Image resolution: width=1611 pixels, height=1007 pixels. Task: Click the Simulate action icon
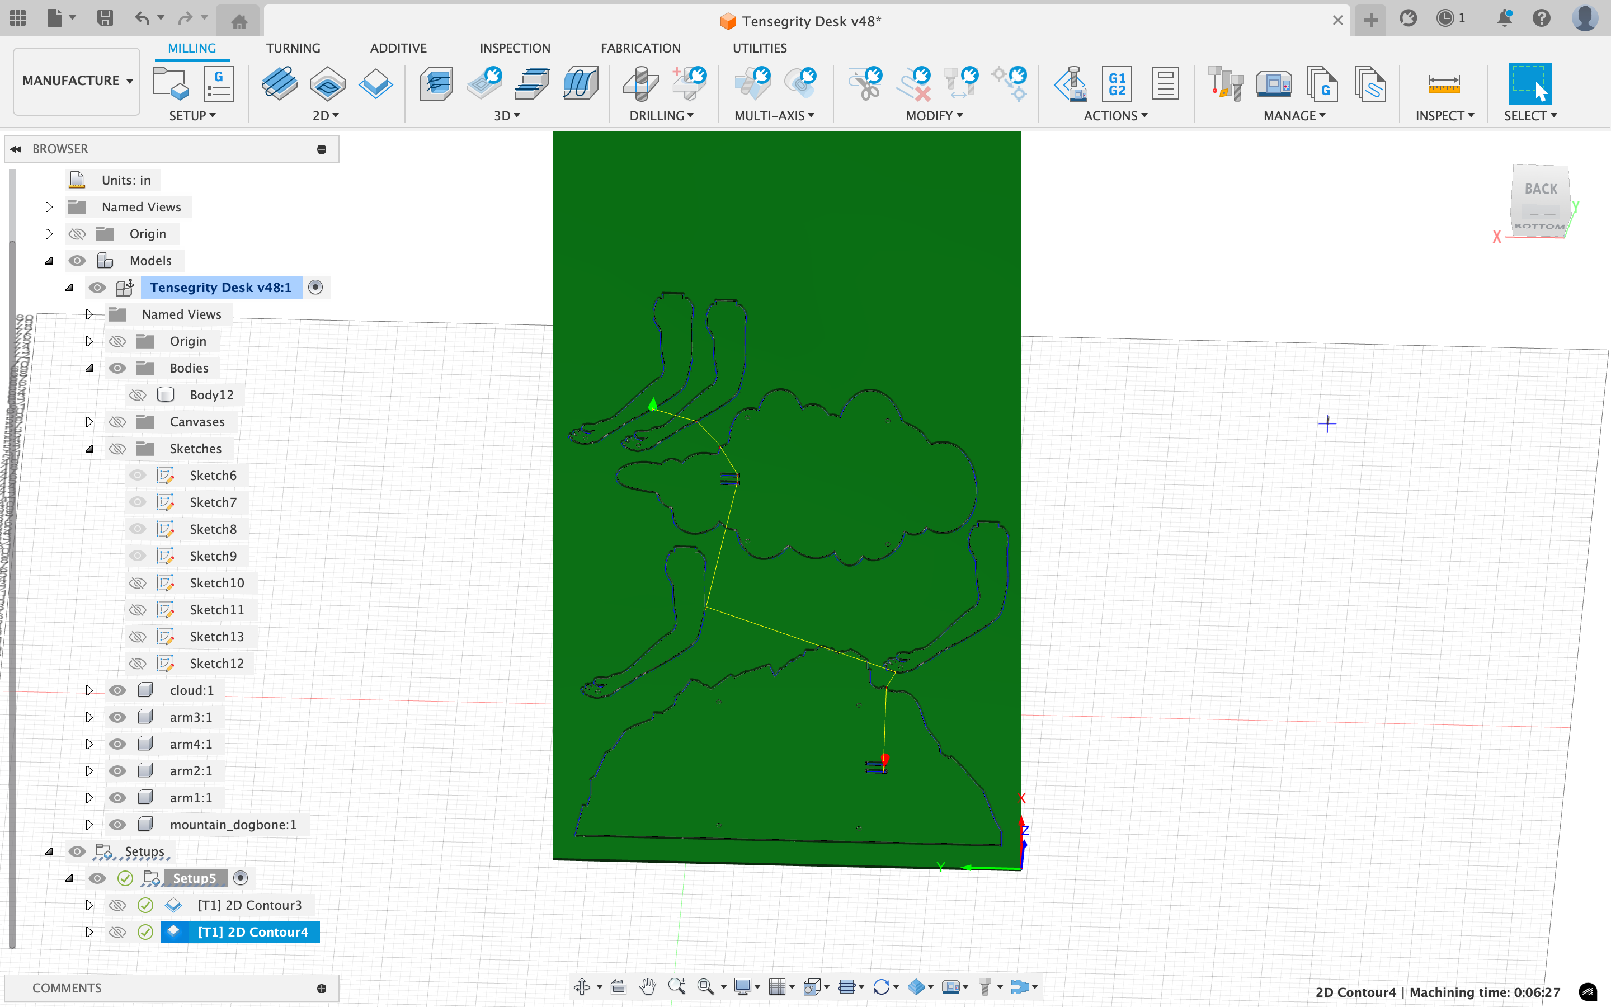[x=1071, y=84]
